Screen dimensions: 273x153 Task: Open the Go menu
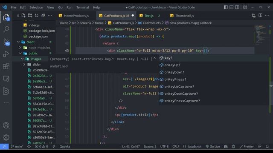[60, 8]
